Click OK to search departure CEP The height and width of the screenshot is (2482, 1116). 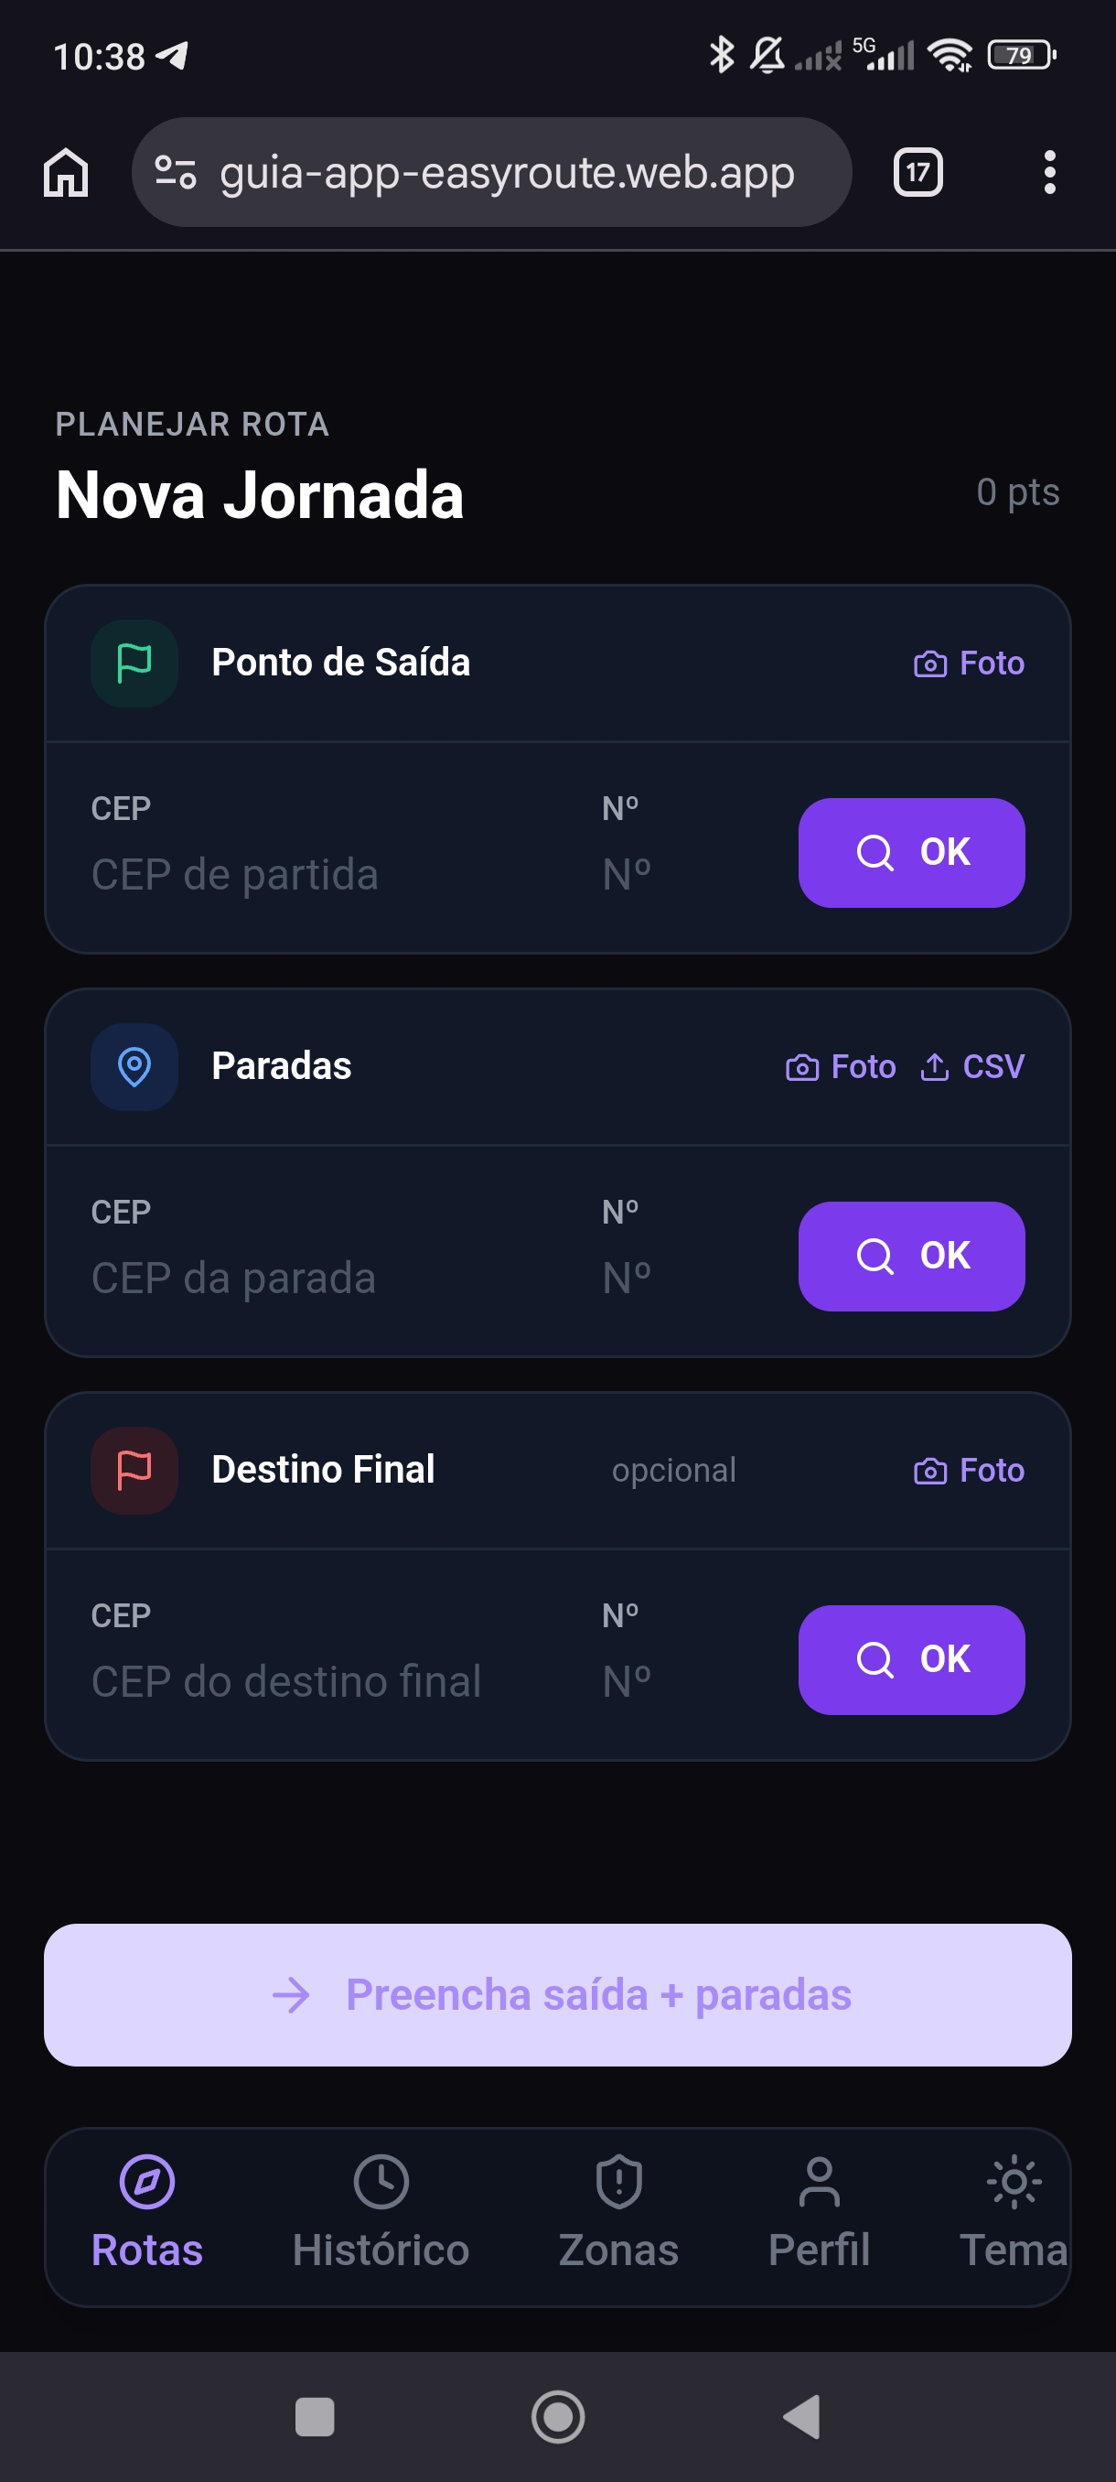911,853
